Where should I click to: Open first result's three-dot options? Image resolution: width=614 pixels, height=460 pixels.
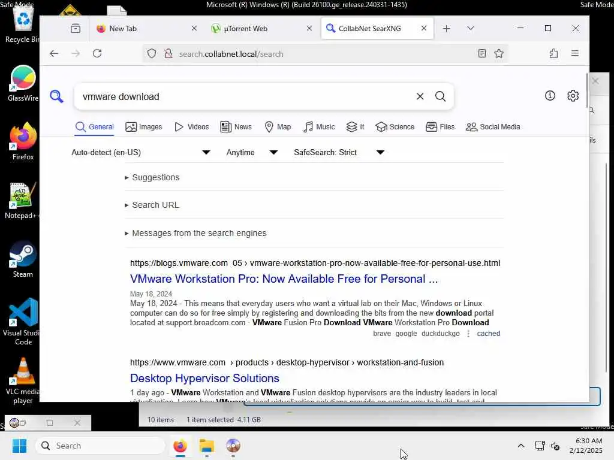click(x=468, y=333)
